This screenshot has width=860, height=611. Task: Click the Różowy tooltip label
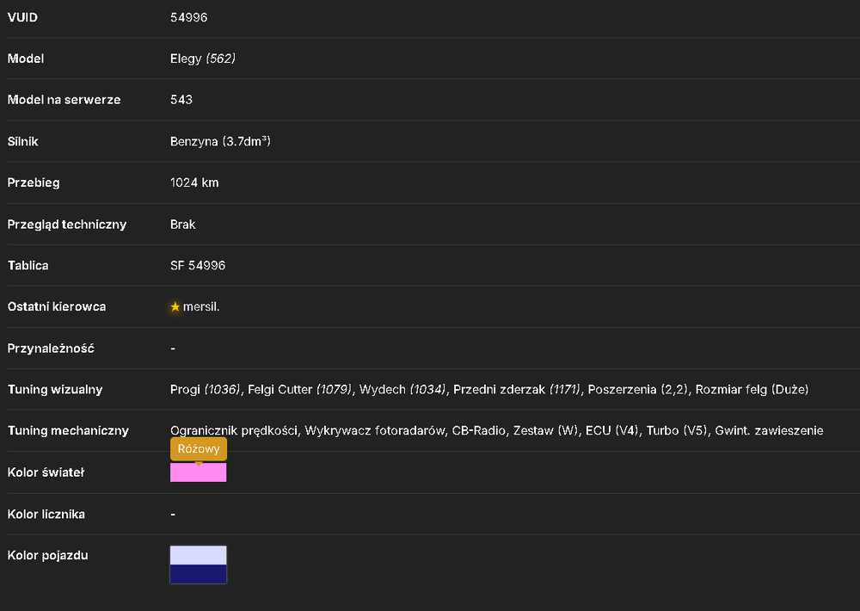[199, 449]
